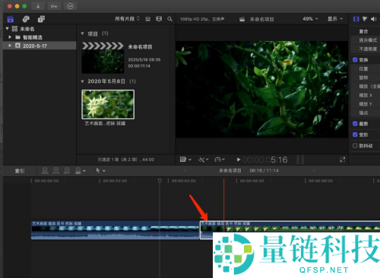380x278 pixels.
Task: Click the 不透明度 opacity row
Action: pos(365,49)
